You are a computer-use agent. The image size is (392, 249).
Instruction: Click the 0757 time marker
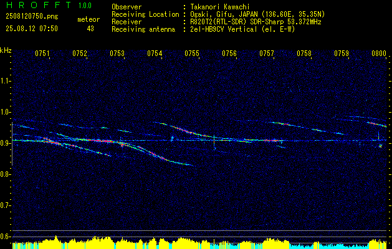(x=267, y=54)
